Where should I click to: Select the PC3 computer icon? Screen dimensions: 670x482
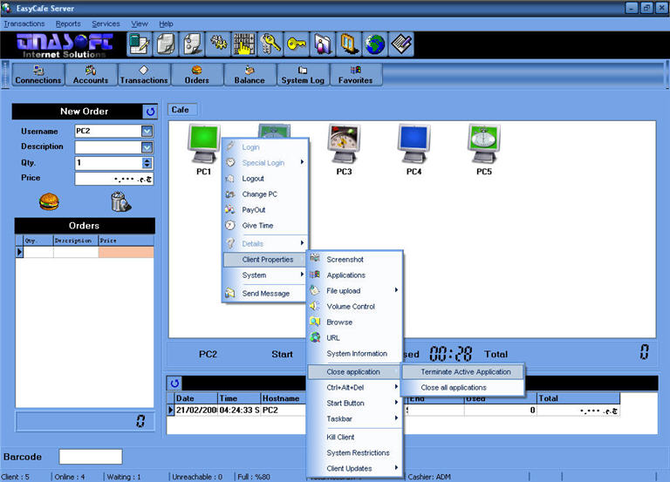344,145
